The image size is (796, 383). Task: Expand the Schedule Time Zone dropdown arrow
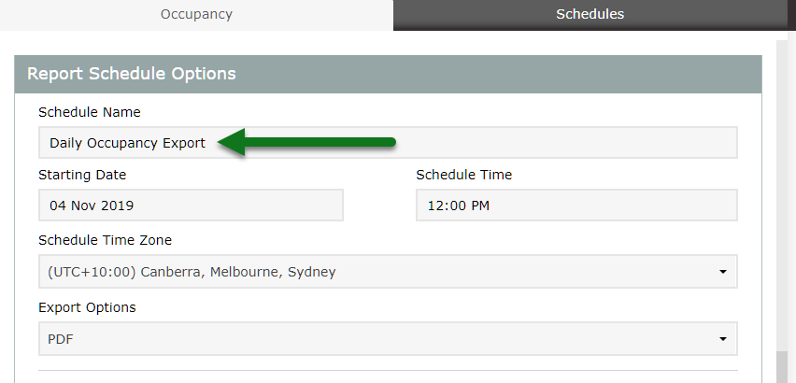(723, 272)
